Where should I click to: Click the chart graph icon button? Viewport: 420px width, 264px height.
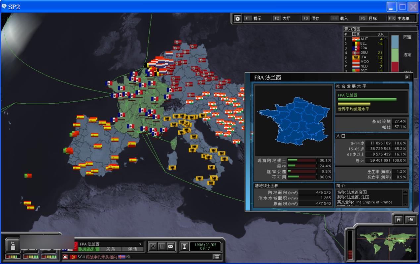click(x=162, y=246)
